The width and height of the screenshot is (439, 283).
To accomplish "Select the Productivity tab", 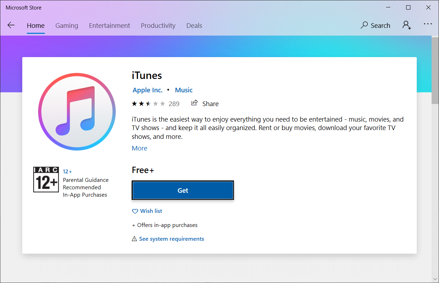I will coord(158,26).
